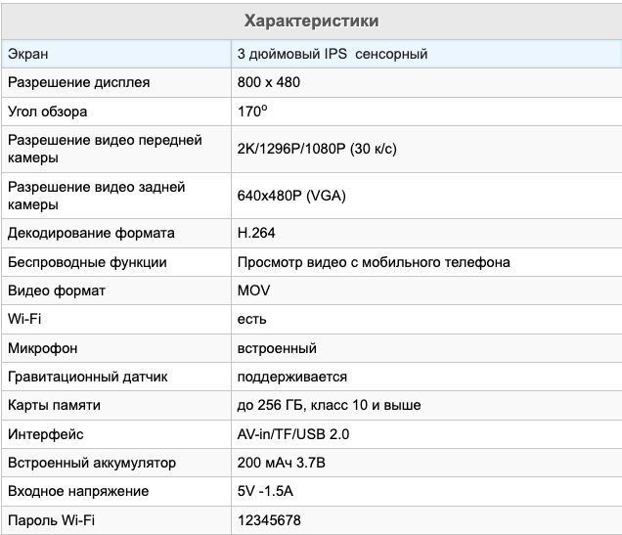Select the Wi-Fi password 12345678
Viewport: 622px width, 535px height.
pyautogui.click(x=269, y=520)
